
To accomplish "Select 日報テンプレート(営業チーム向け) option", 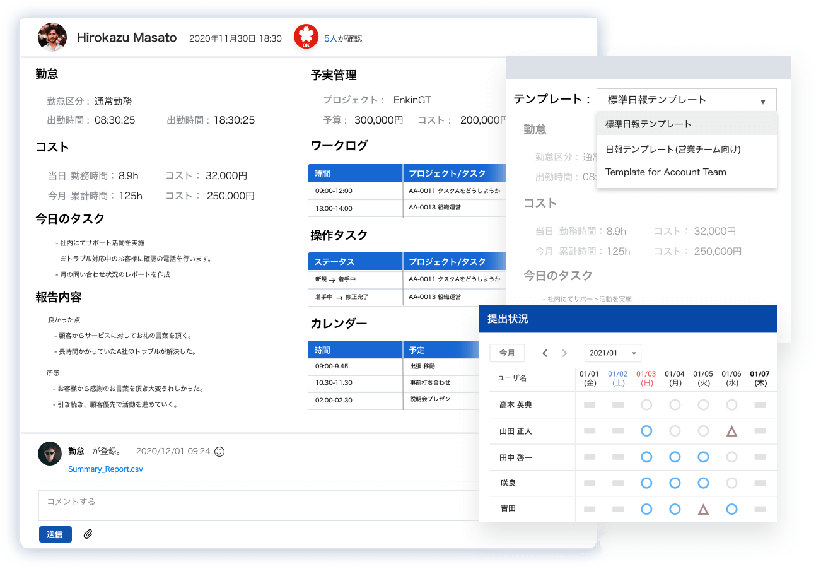I will click(686, 150).
